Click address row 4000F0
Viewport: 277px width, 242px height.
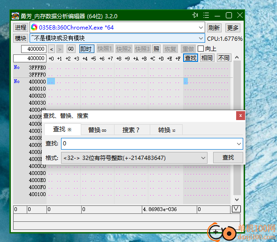pyautogui.click(x=37, y=187)
